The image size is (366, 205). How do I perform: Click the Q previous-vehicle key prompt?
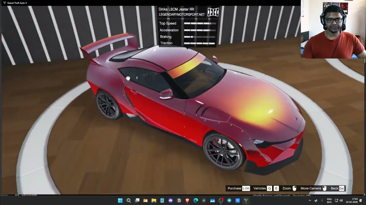[269, 188]
